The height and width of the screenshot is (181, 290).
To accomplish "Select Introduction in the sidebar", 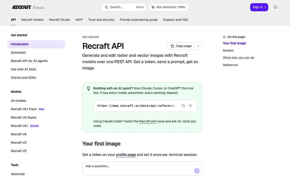I will [36, 44].
